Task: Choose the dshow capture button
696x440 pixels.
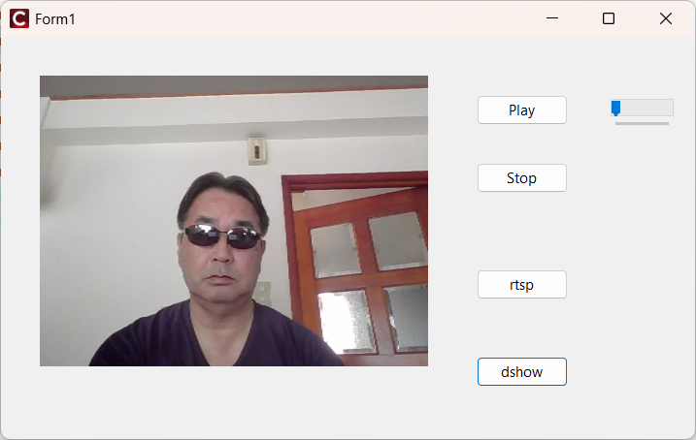Action: pos(522,372)
